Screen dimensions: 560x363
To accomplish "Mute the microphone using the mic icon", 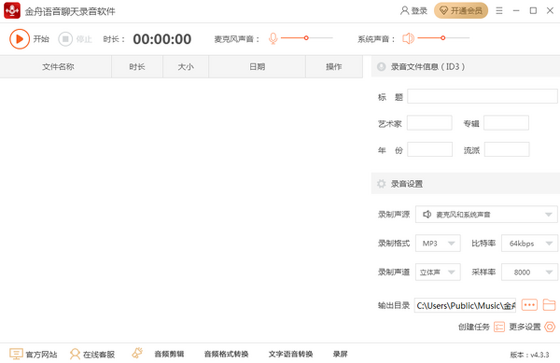I will 273,39.
